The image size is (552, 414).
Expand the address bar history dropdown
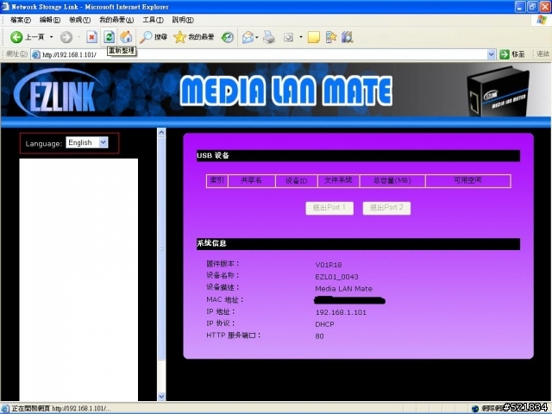click(492, 54)
